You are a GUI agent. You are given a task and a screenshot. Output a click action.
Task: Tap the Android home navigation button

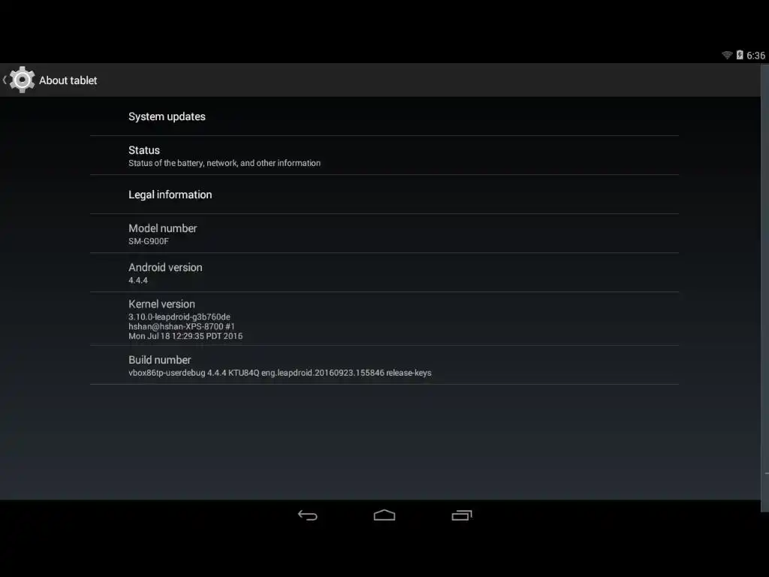(384, 515)
